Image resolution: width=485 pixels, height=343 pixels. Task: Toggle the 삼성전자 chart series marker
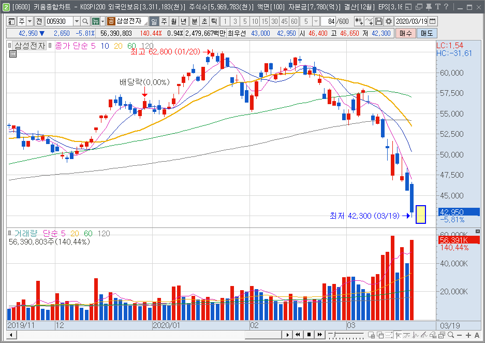click(x=10, y=46)
